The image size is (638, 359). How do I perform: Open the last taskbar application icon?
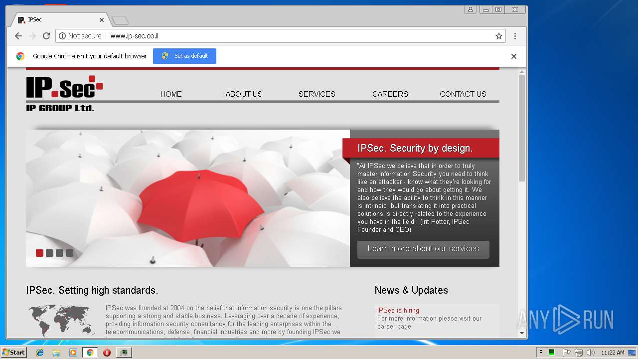coord(124,353)
